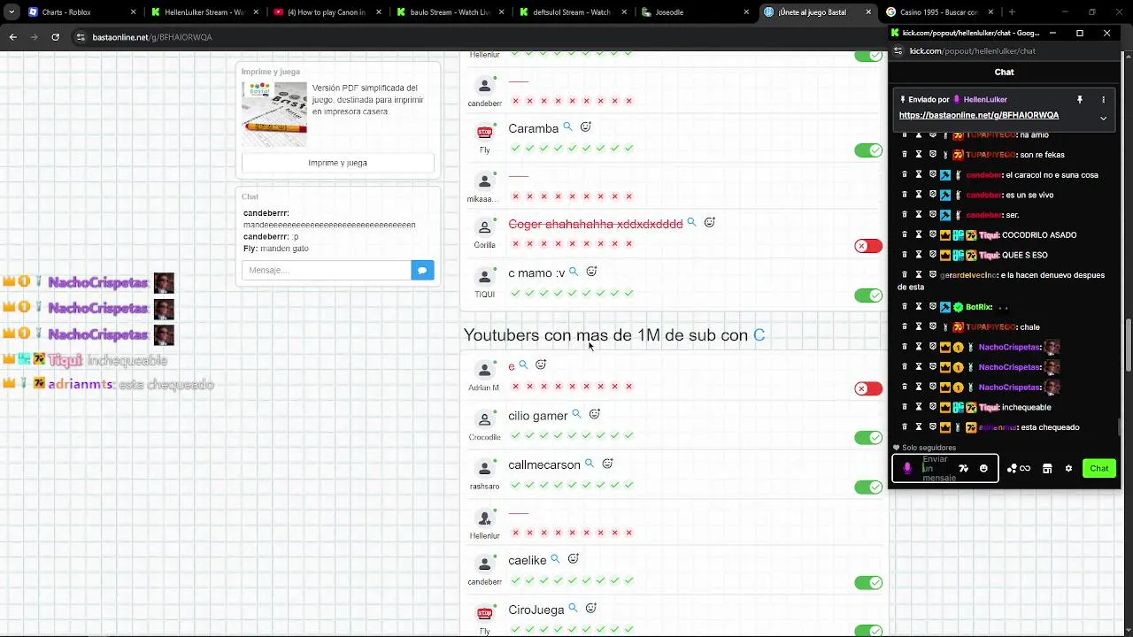The height and width of the screenshot is (637, 1133).
Task: Click the 'Fly: manden gato' chat line
Action: coord(276,249)
